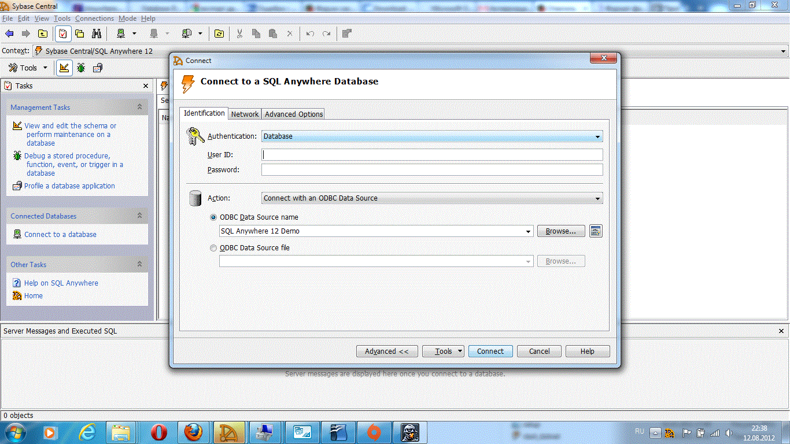
Task: Click the Context path field
Action: [411, 51]
